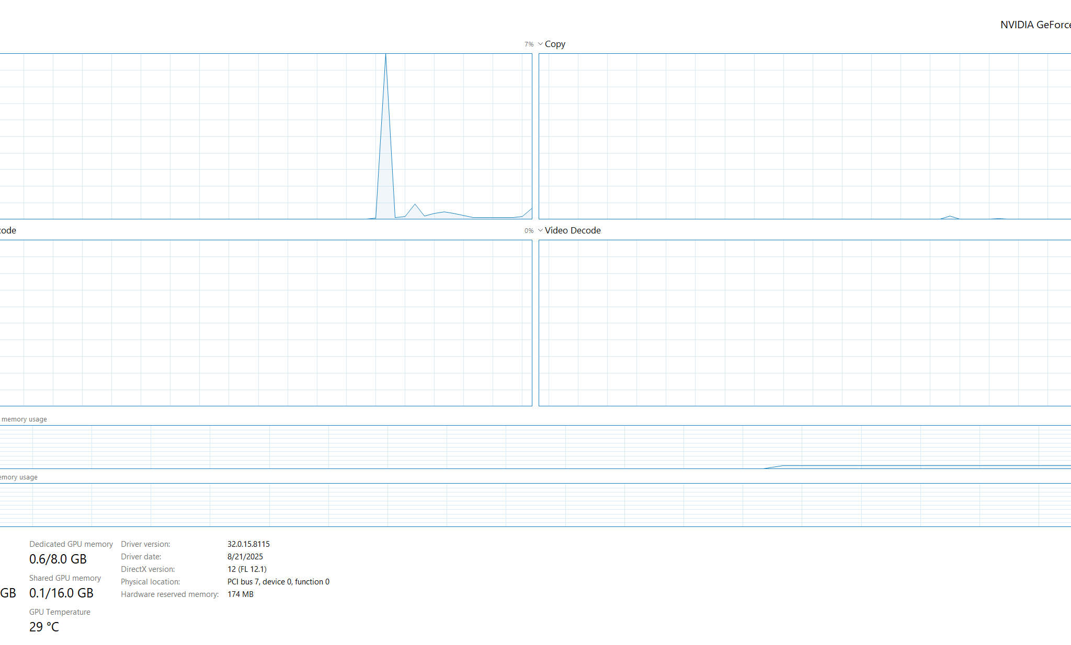Image resolution: width=1071 pixels, height=645 pixels.
Task: Click the driver date 8/21/2025
Action: pyautogui.click(x=245, y=557)
